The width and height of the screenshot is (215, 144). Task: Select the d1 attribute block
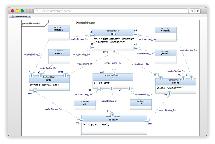(85, 105)
